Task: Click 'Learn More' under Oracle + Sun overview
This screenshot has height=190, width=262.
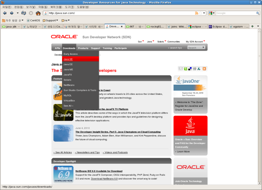Action: (182, 152)
